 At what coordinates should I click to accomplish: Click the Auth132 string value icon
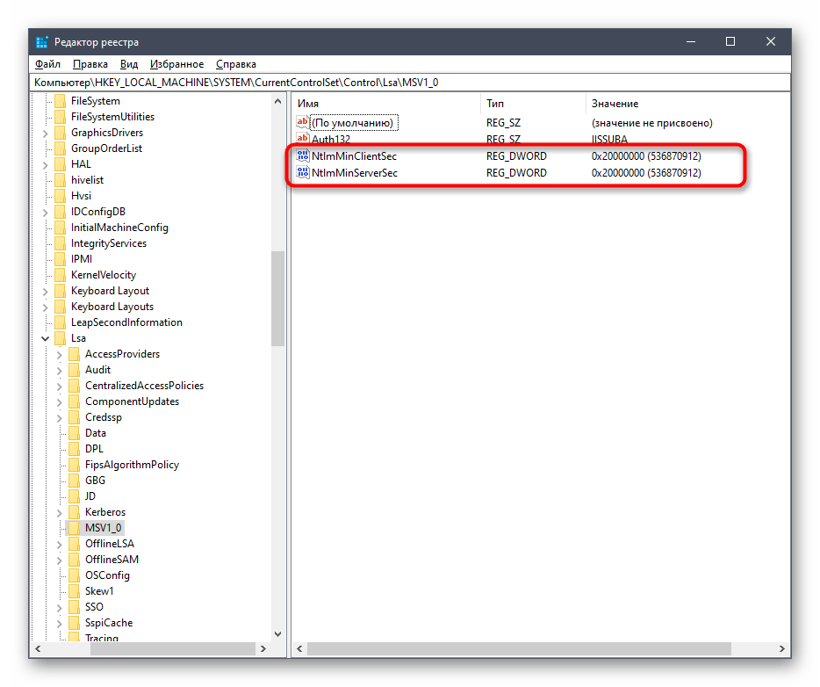point(303,140)
